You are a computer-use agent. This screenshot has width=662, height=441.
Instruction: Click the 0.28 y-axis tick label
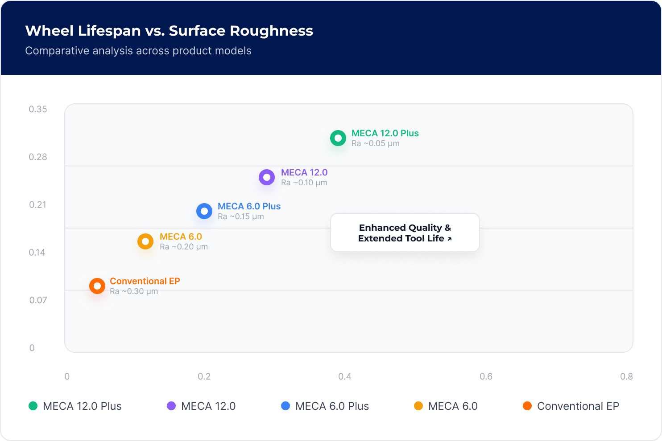pos(38,157)
